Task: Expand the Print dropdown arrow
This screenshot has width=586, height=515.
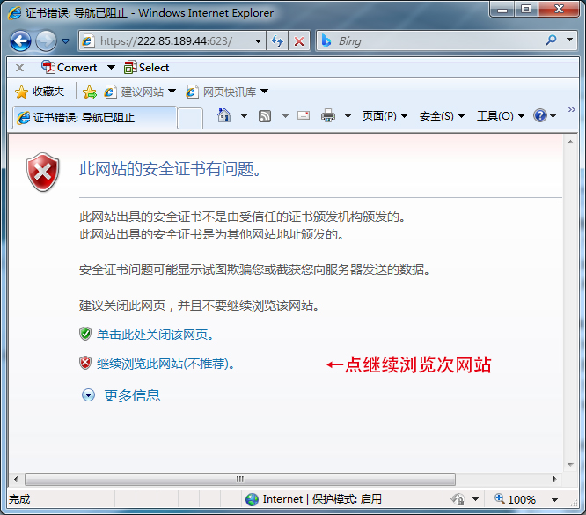Action: [x=348, y=116]
